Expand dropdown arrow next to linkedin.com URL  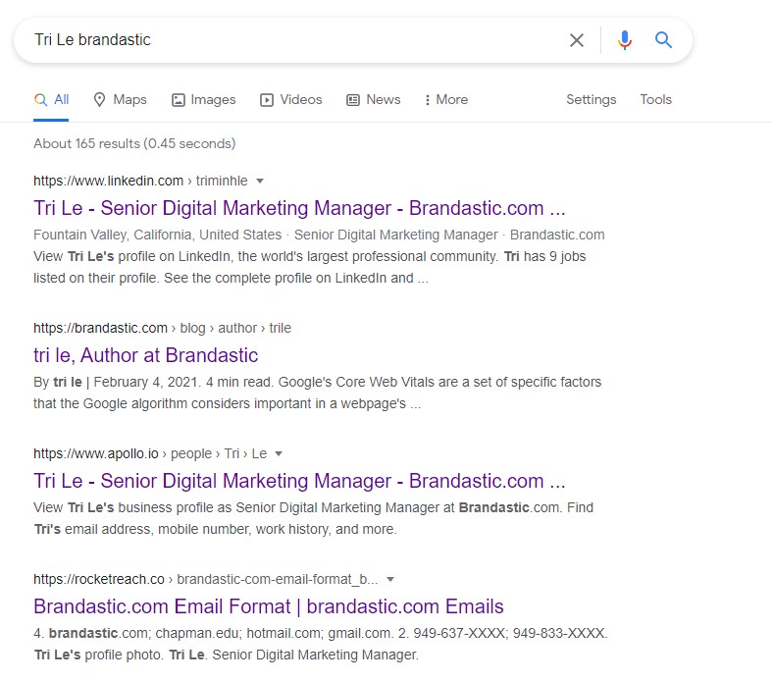click(x=260, y=181)
